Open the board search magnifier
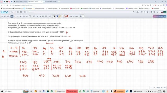Viewport: 167px width, 93px height. 134,12
